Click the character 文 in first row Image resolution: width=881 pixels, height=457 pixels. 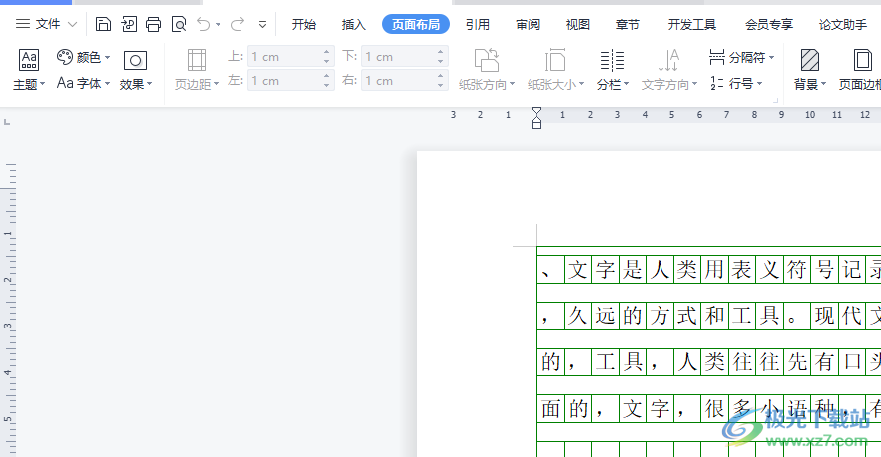click(577, 270)
